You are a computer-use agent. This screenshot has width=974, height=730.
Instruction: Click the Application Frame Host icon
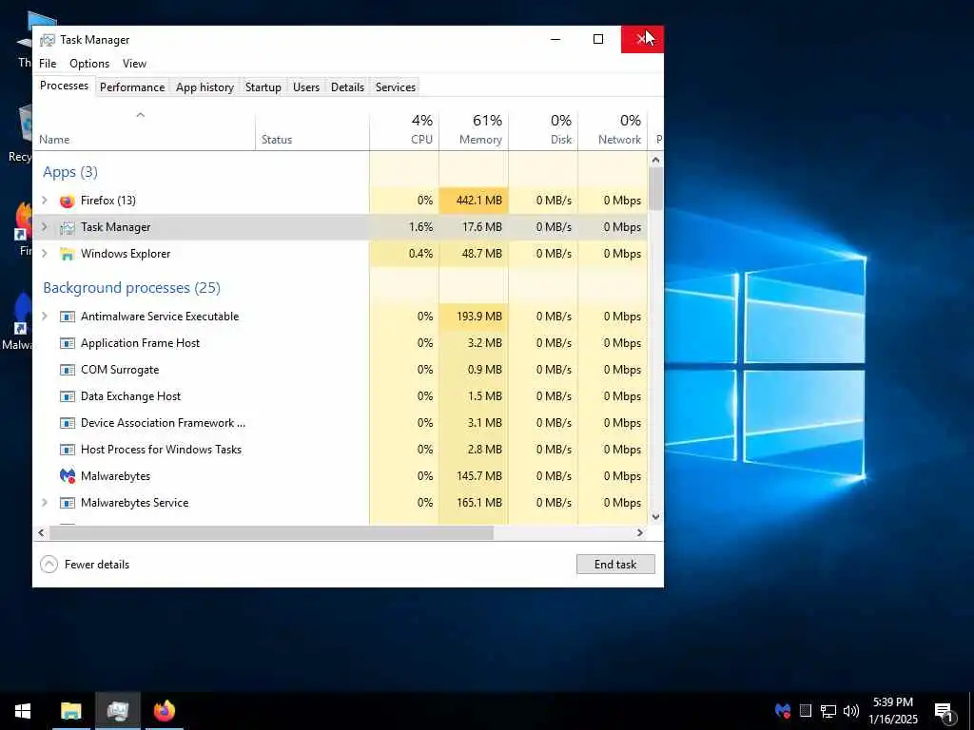(x=68, y=343)
